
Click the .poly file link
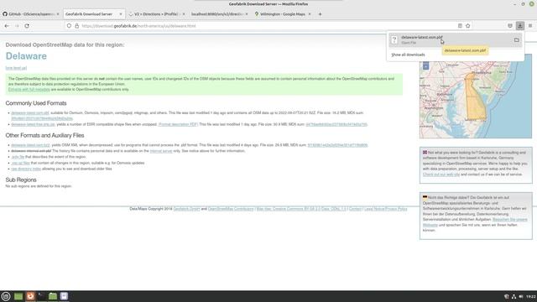point(18,157)
